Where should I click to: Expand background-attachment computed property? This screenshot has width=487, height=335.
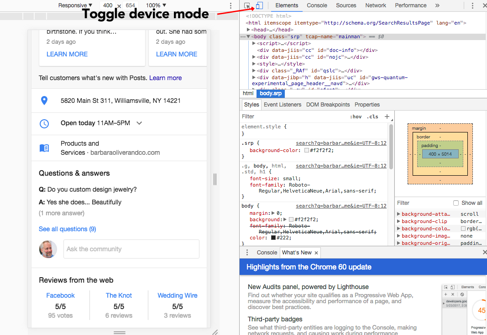398,214
